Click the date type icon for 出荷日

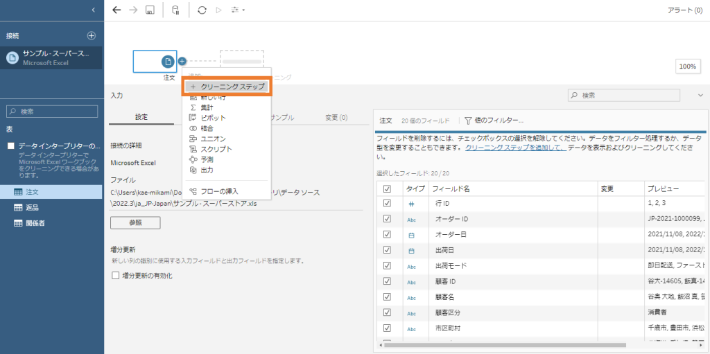412,250
